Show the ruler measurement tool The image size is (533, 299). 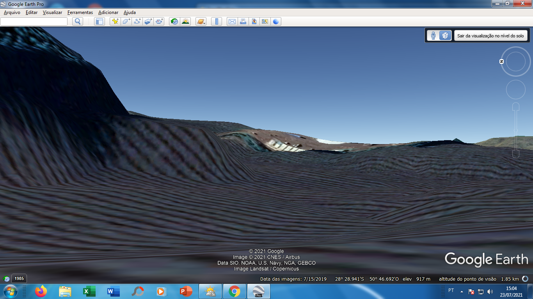217,21
